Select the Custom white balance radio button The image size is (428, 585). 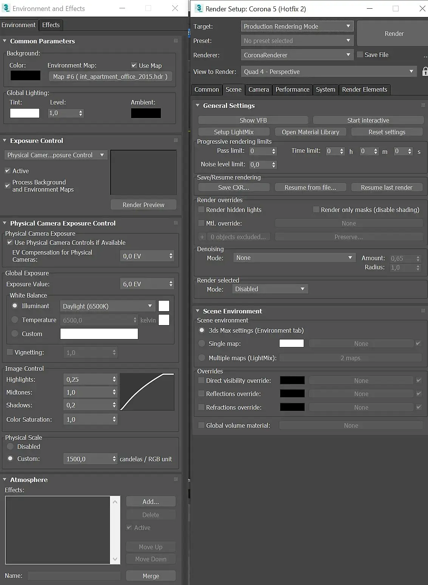pyautogui.click(x=15, y=333)
